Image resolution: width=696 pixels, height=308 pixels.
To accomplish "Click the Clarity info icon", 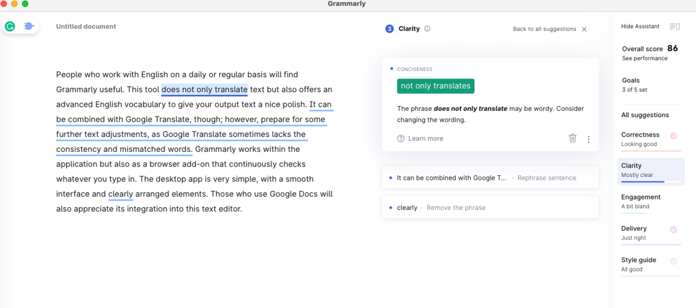I will (x=427, y=28).
